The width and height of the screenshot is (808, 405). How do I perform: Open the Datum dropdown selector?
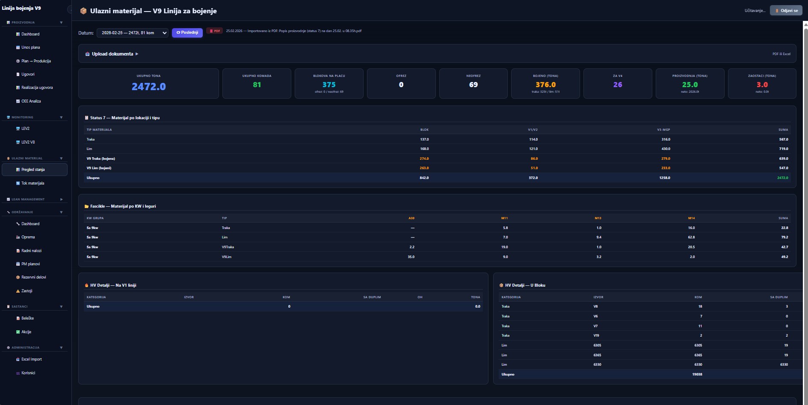click(x=133, y=33)
